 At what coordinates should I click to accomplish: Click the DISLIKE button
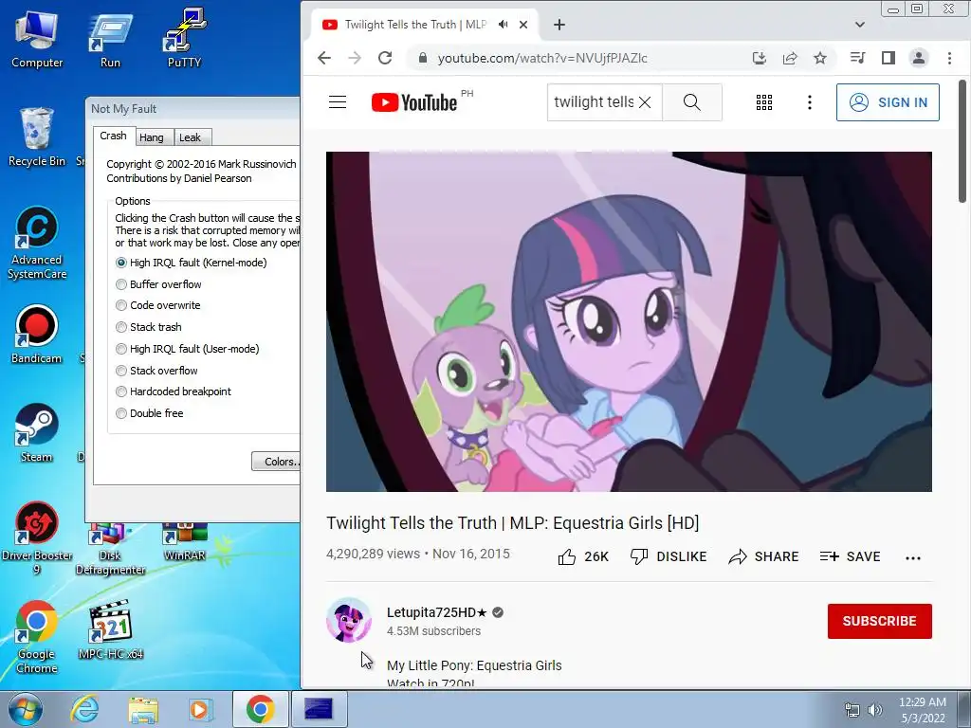tap(669, 556)
